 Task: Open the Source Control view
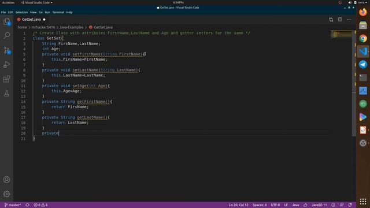point(6,50)
